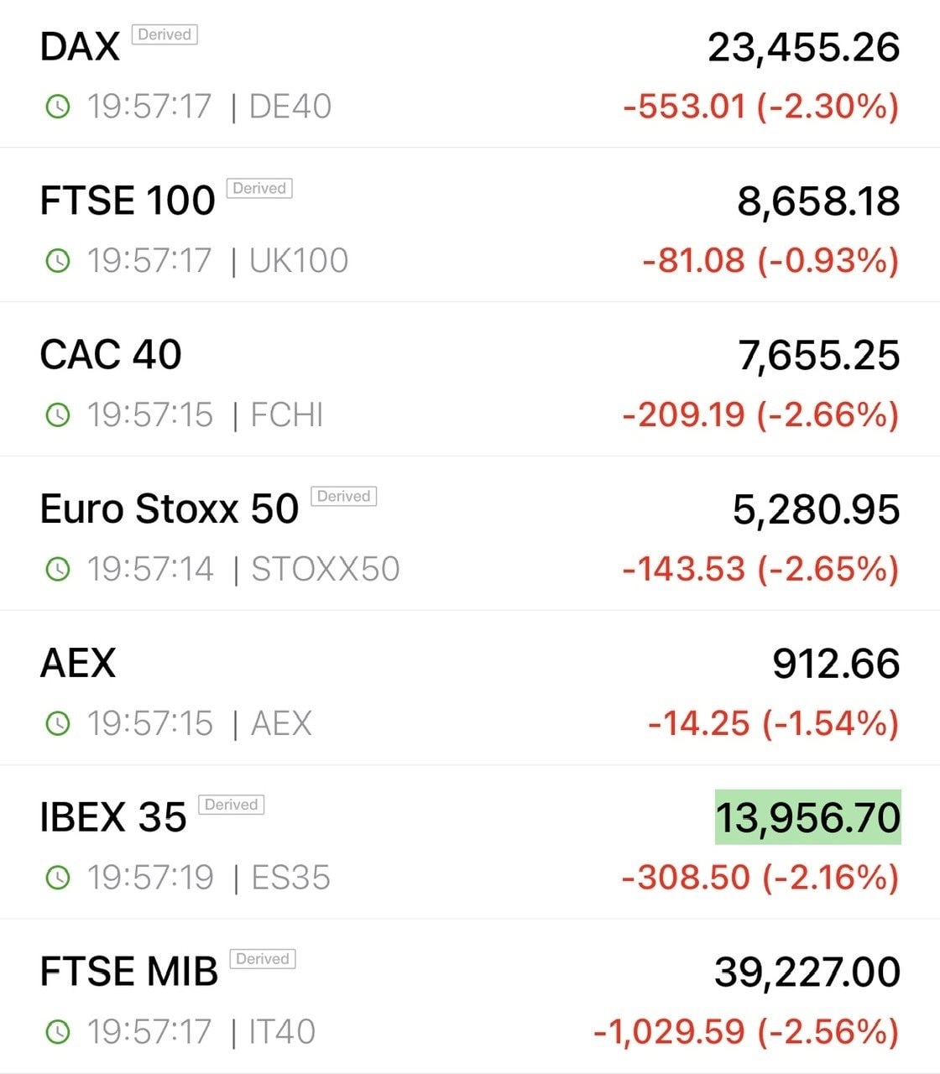The image size is (940, 1074).
Task: Open the DAX index name
Action: (80, 46)
